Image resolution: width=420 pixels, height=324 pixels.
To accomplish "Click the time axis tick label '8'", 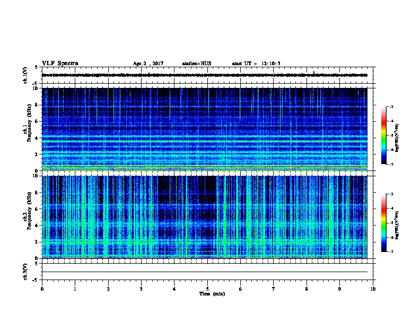I will [x=307, y=289].
